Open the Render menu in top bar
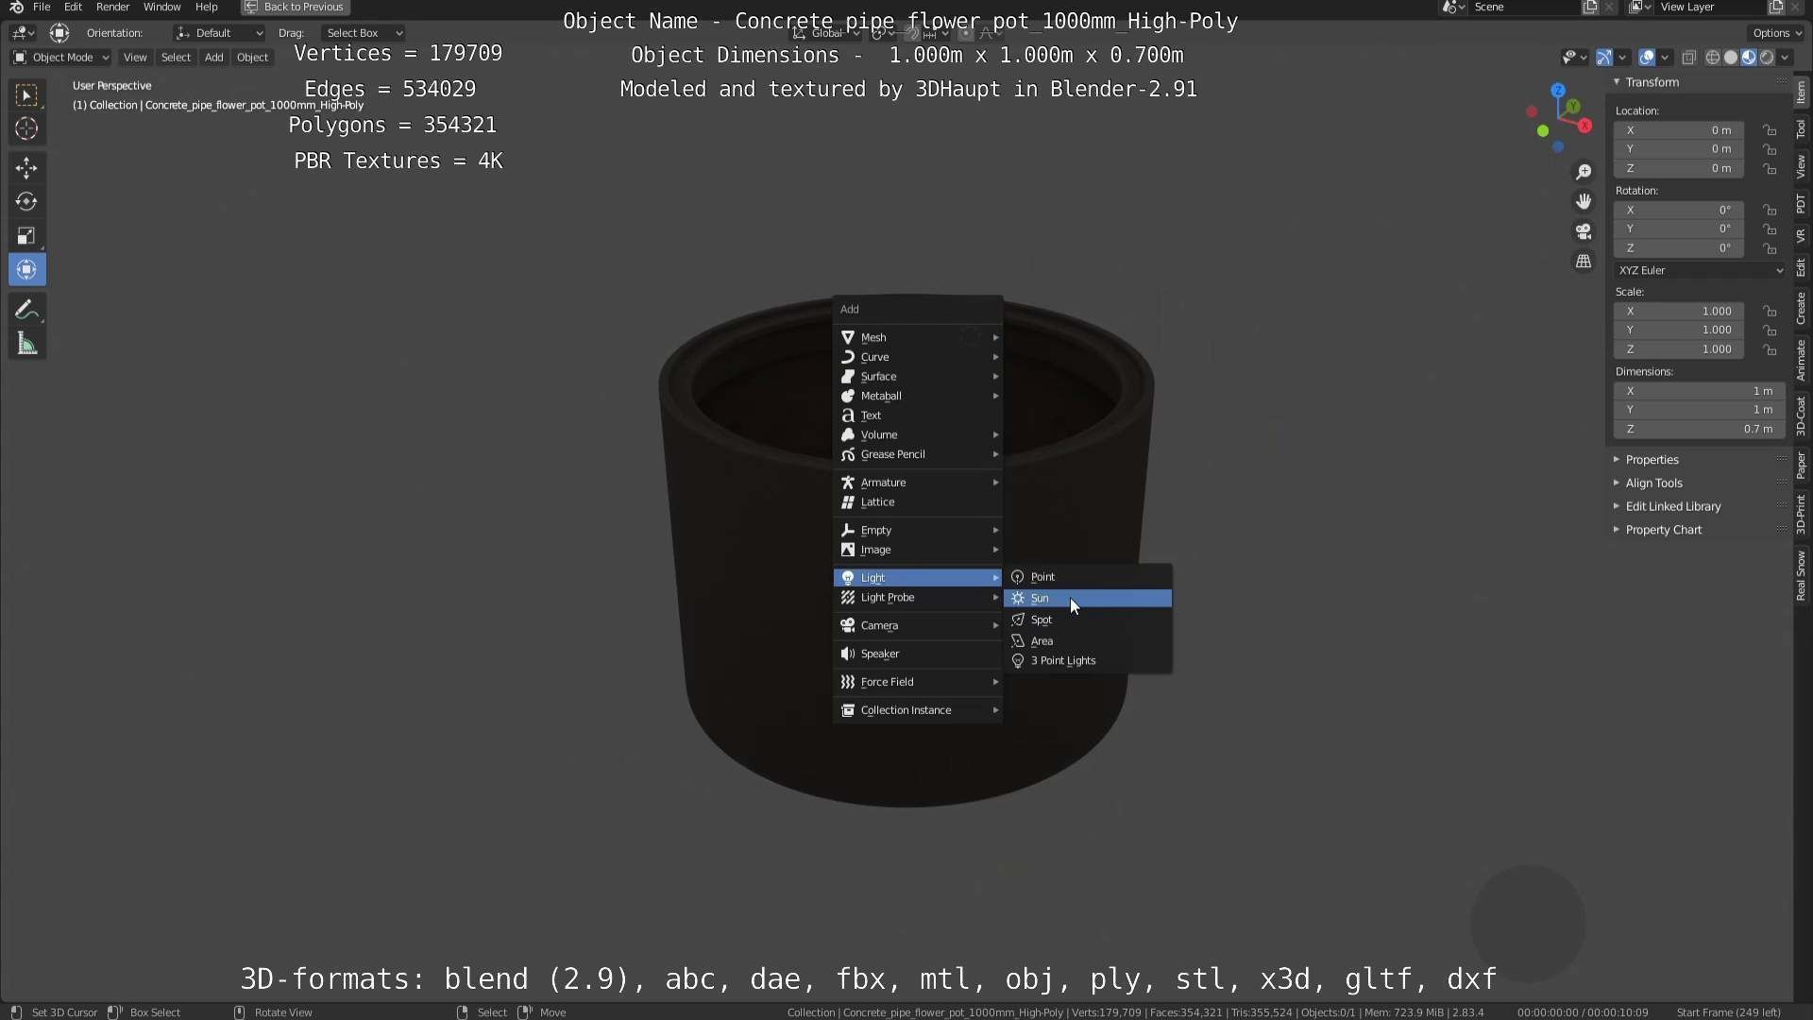 point(112,7)
